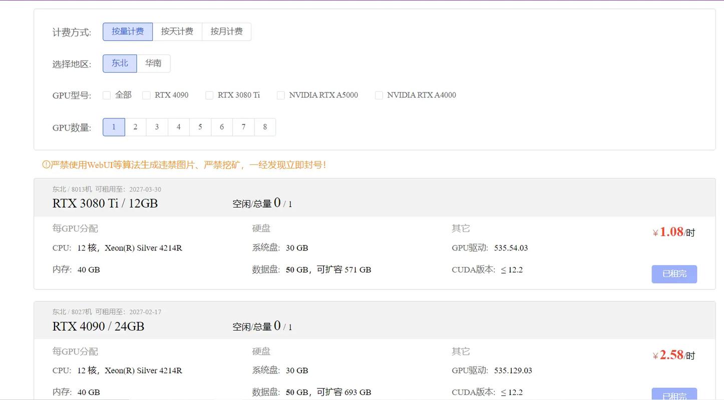Screen dimensions: 724x400
Task: Click the warning notice icon
Action: click(x=46, y=164)
